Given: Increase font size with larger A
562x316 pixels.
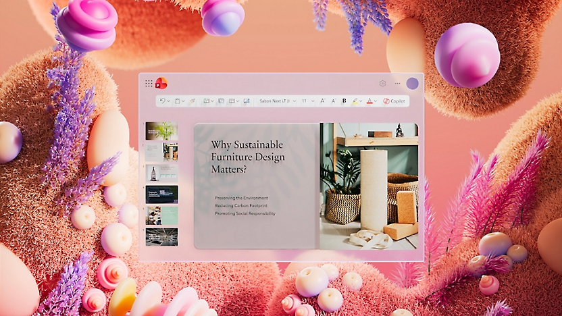Looking at the screenshot, I should [322, 101].
